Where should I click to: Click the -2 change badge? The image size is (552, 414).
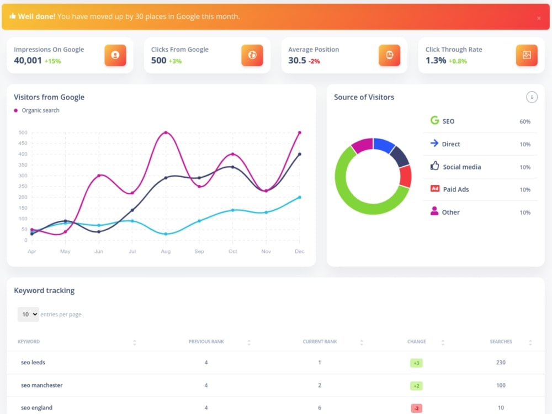(x=416, y=408)
